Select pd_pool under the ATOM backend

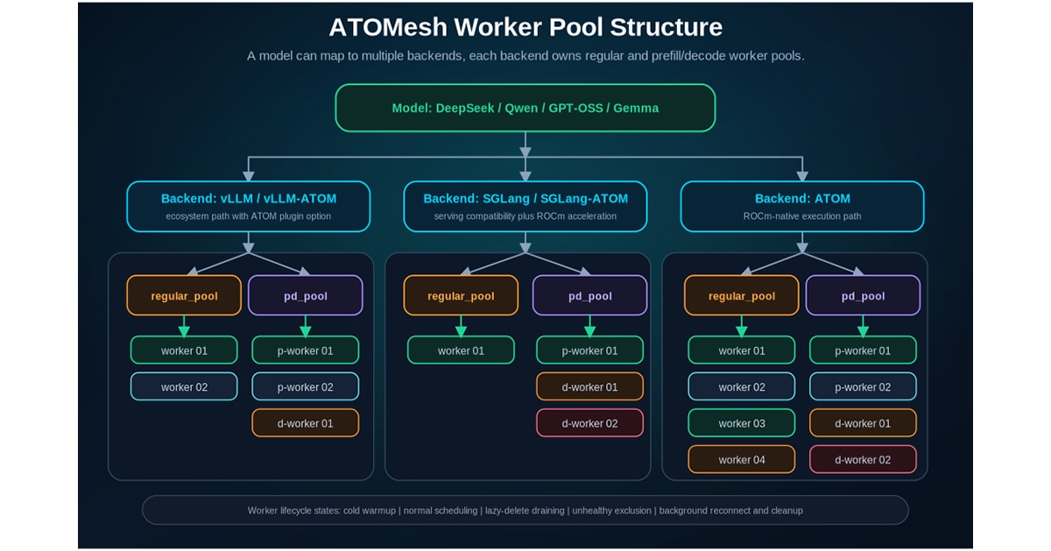[x=863, y=295]
